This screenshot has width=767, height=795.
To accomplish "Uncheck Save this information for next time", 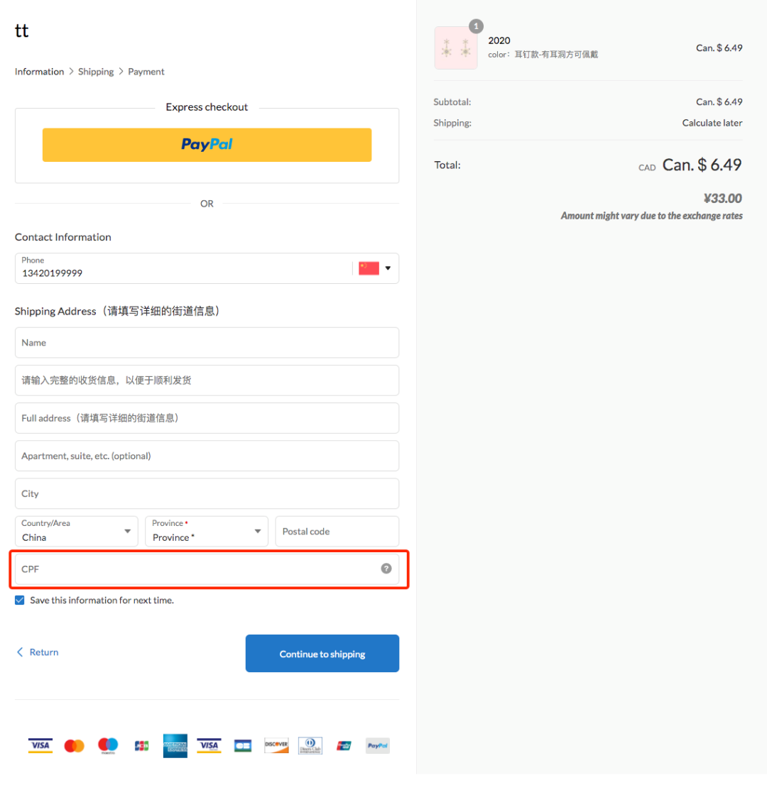I will 20,601.
